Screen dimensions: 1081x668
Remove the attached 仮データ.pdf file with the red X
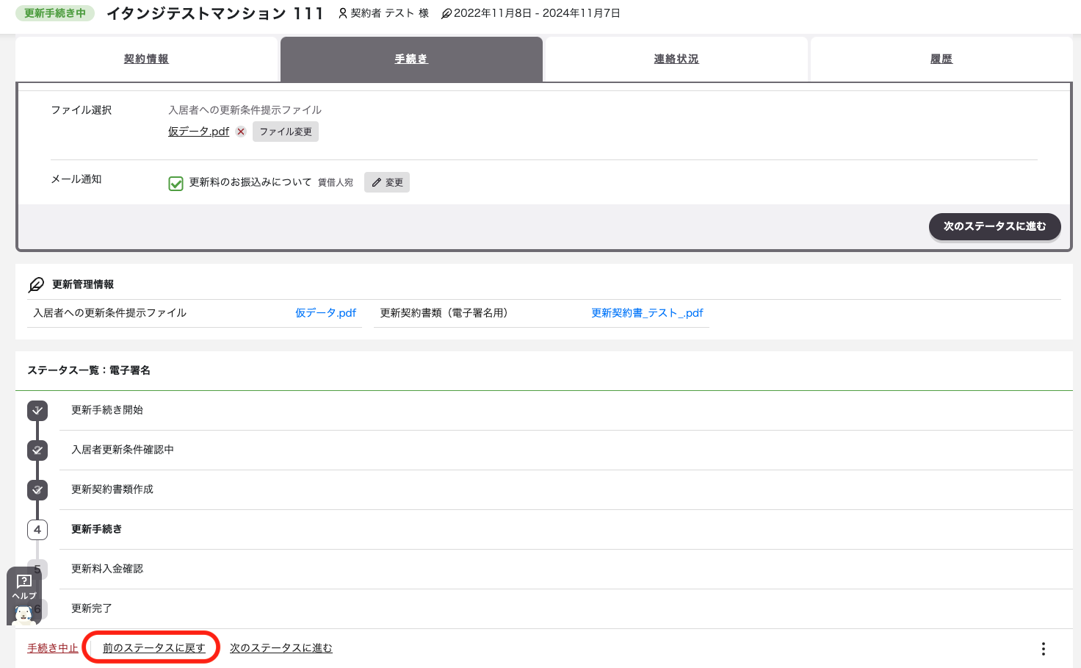[241, 132]
